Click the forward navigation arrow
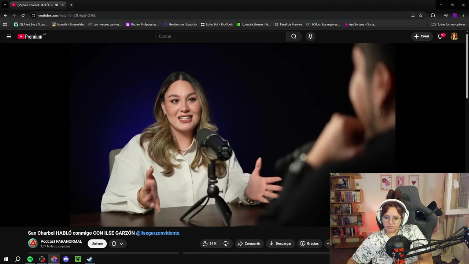469x264 pixels. (14, 15)
